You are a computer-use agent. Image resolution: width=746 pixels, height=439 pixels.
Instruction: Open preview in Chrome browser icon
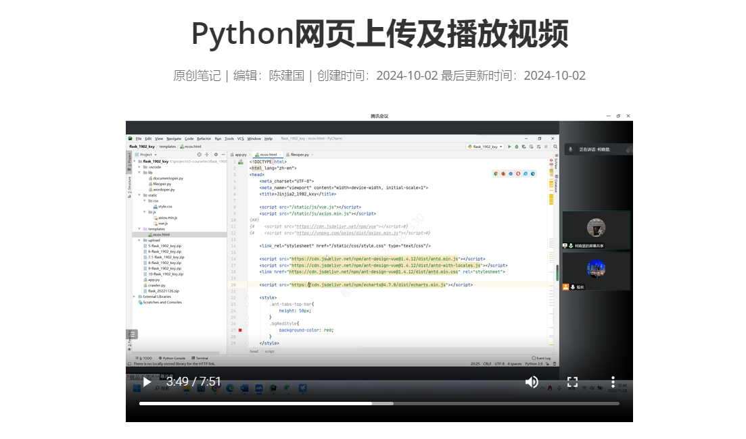click(x=496, y=174)
